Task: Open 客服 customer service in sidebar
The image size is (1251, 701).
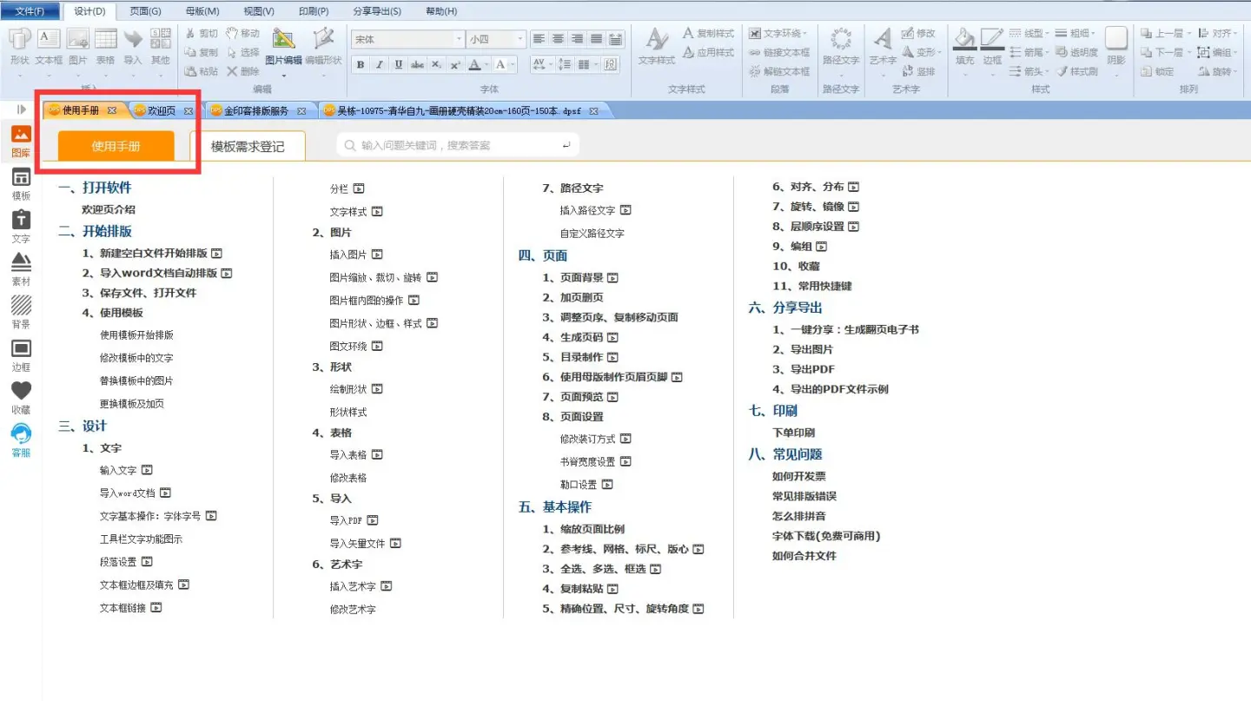Action: pos(21,440)
